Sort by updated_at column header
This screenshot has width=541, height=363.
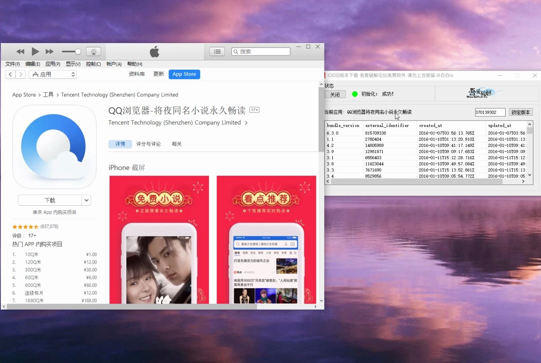tap(506, 125)
